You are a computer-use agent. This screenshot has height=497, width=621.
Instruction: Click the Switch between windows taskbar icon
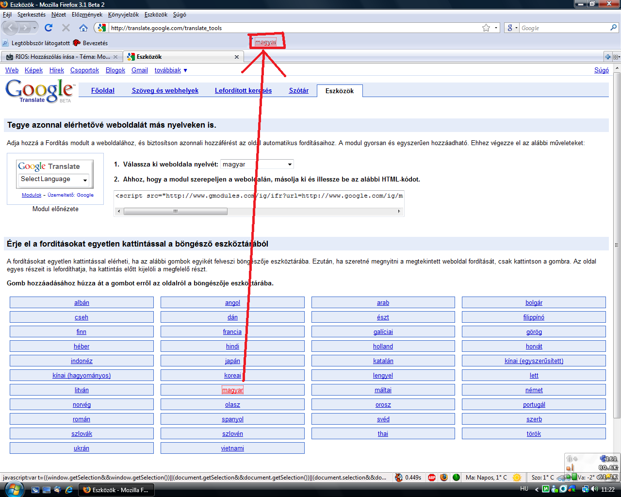click(x=35, y=490)
